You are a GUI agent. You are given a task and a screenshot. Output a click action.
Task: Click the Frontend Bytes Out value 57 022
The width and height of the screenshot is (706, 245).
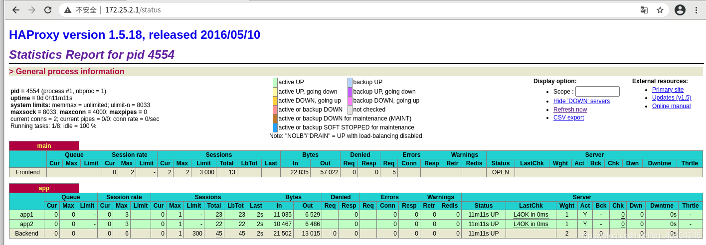(329, 172)
